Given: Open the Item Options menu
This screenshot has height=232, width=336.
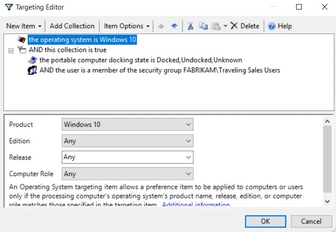Looking at the screenshot, I should click(x=127, y=26).
